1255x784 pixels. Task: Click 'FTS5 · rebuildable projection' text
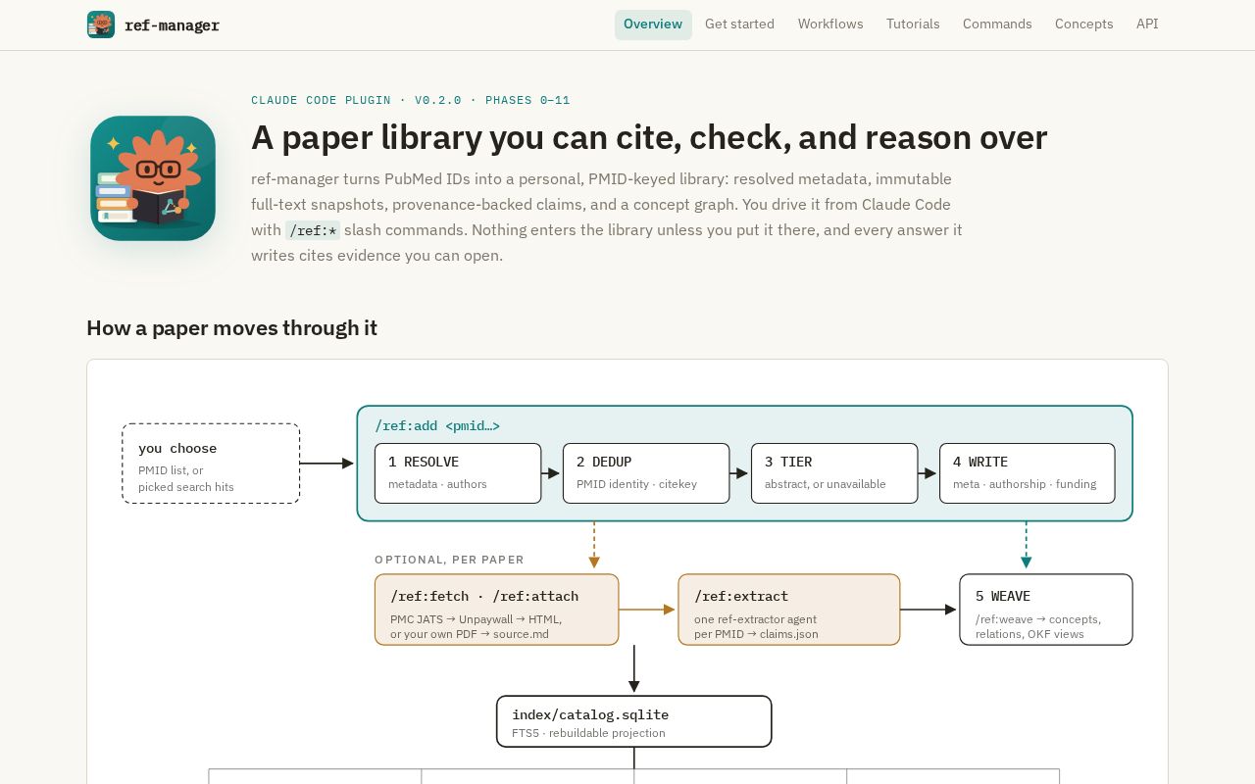588,733
